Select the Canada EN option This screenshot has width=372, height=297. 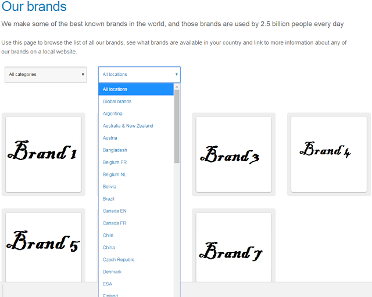pos(136,211)
